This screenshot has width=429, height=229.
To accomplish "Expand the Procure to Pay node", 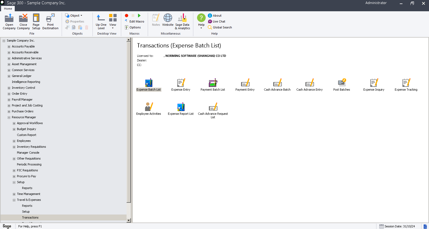I will [14, 176].
